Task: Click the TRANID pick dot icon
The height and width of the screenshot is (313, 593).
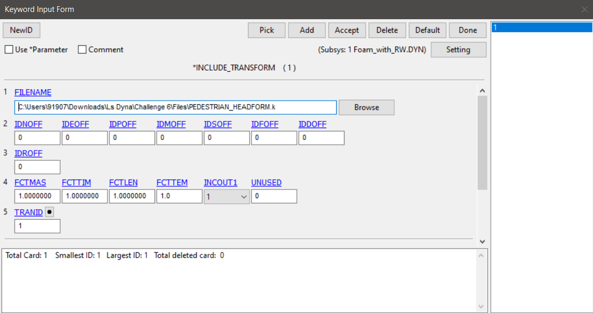Action: click(50, 212)
